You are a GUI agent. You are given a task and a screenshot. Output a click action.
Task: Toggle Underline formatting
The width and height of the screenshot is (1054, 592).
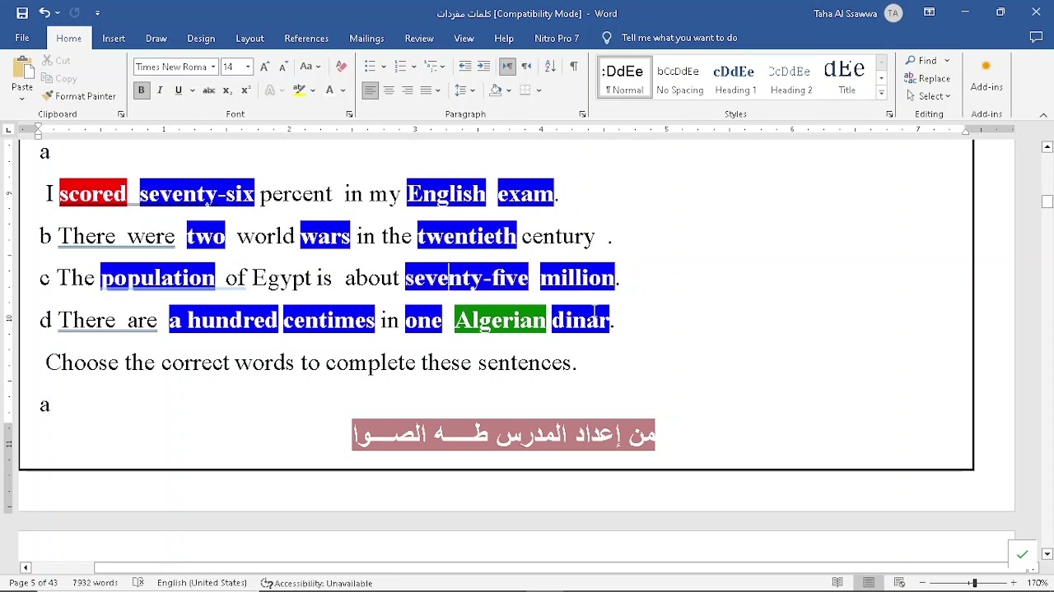coord(179,90)
